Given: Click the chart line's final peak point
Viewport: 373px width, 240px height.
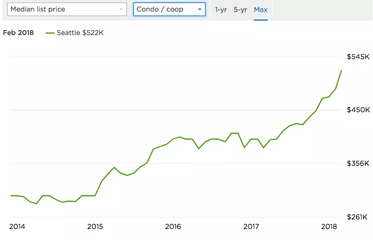Looking at the screenshot, I should click(x=341, y=71).
